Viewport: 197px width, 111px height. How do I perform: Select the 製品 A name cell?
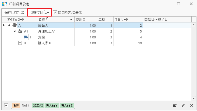pos(55,26)
